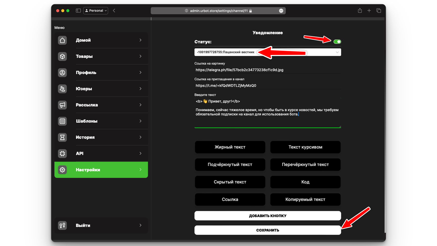Viewport: 437px width, 246px height.
Task: Click the Шаблоны grid icon
Action: 62,121
